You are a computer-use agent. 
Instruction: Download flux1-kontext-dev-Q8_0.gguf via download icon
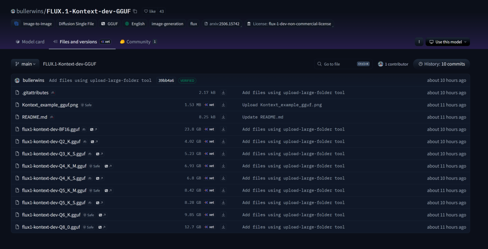tap(223, 227)
